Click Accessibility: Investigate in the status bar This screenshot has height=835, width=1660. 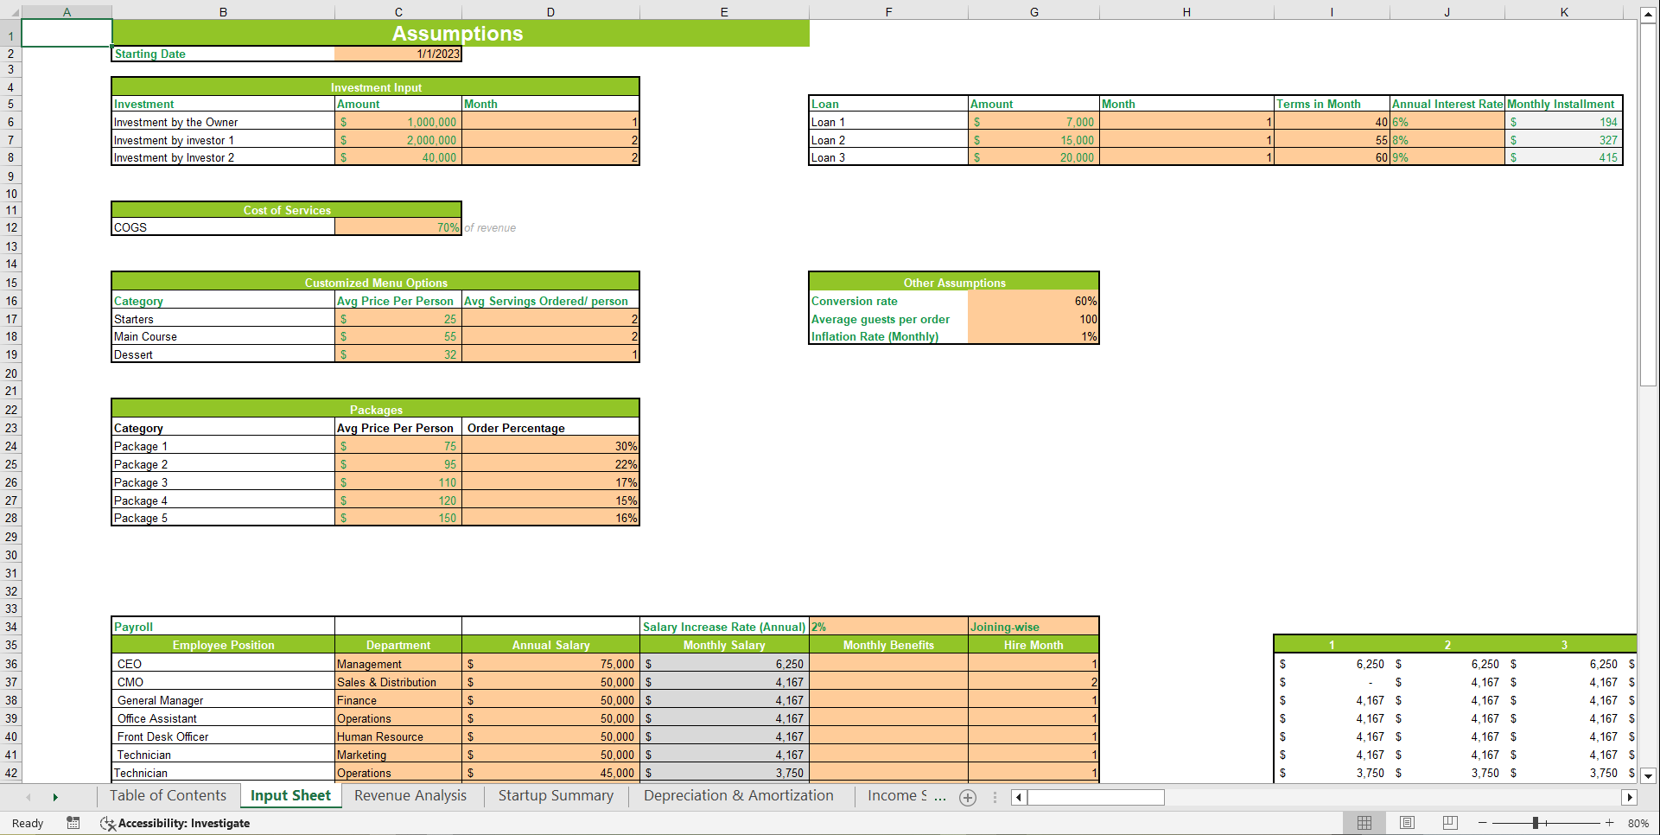tap(183, 822)
